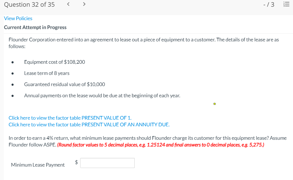Click the '- / 3' score text
This screenshot has height=180, width=293.
269,4
